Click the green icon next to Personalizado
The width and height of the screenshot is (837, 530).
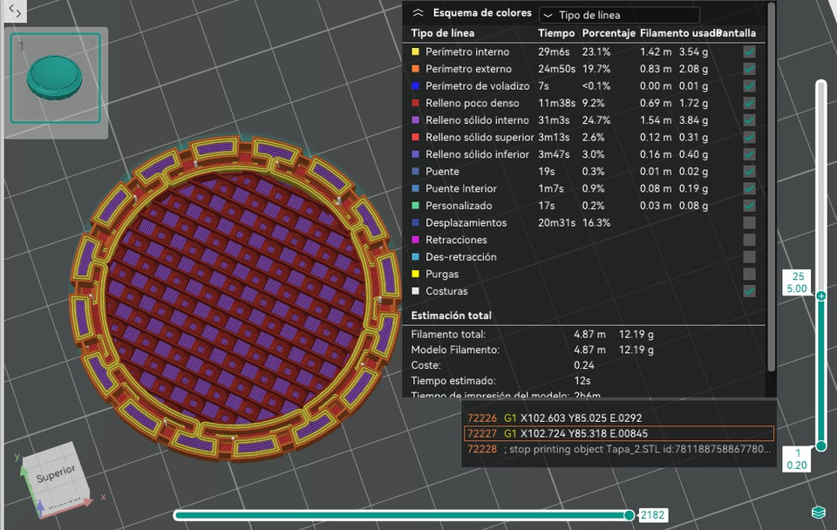tap(416, 206)
